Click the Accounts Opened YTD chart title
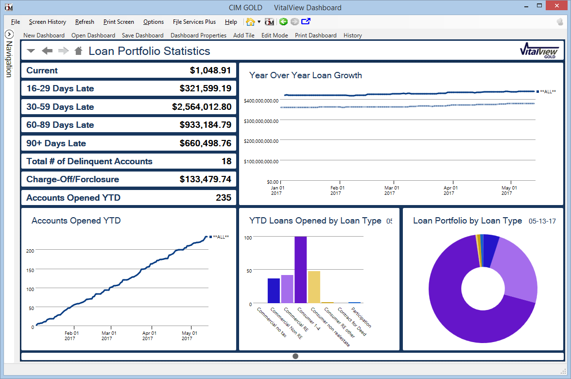The image size is (571, 379). pyautogui.click(x=76, y=221)
